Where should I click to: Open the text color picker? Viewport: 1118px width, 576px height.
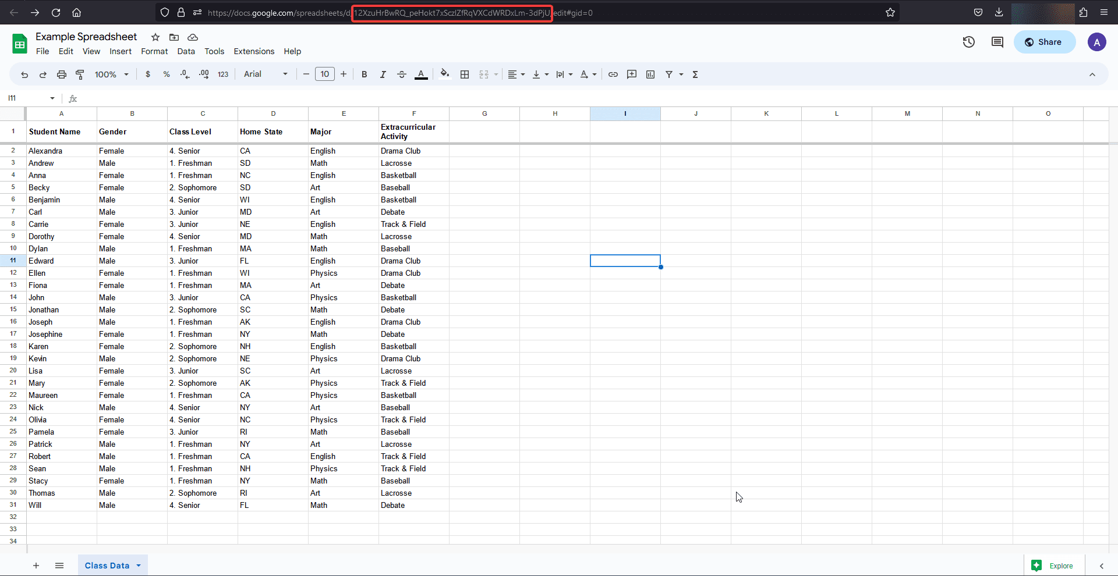421,74
